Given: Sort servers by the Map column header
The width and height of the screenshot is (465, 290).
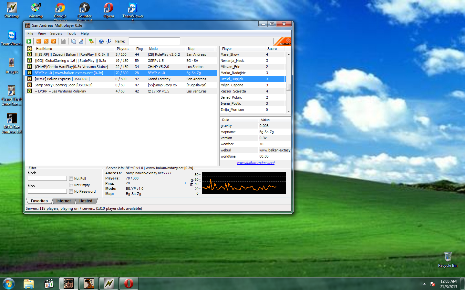Looking at the screenshot, I should point(201,49).
